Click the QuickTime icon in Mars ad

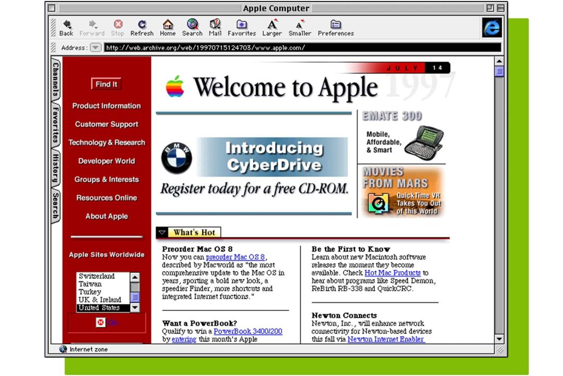[x=377, y=204]
